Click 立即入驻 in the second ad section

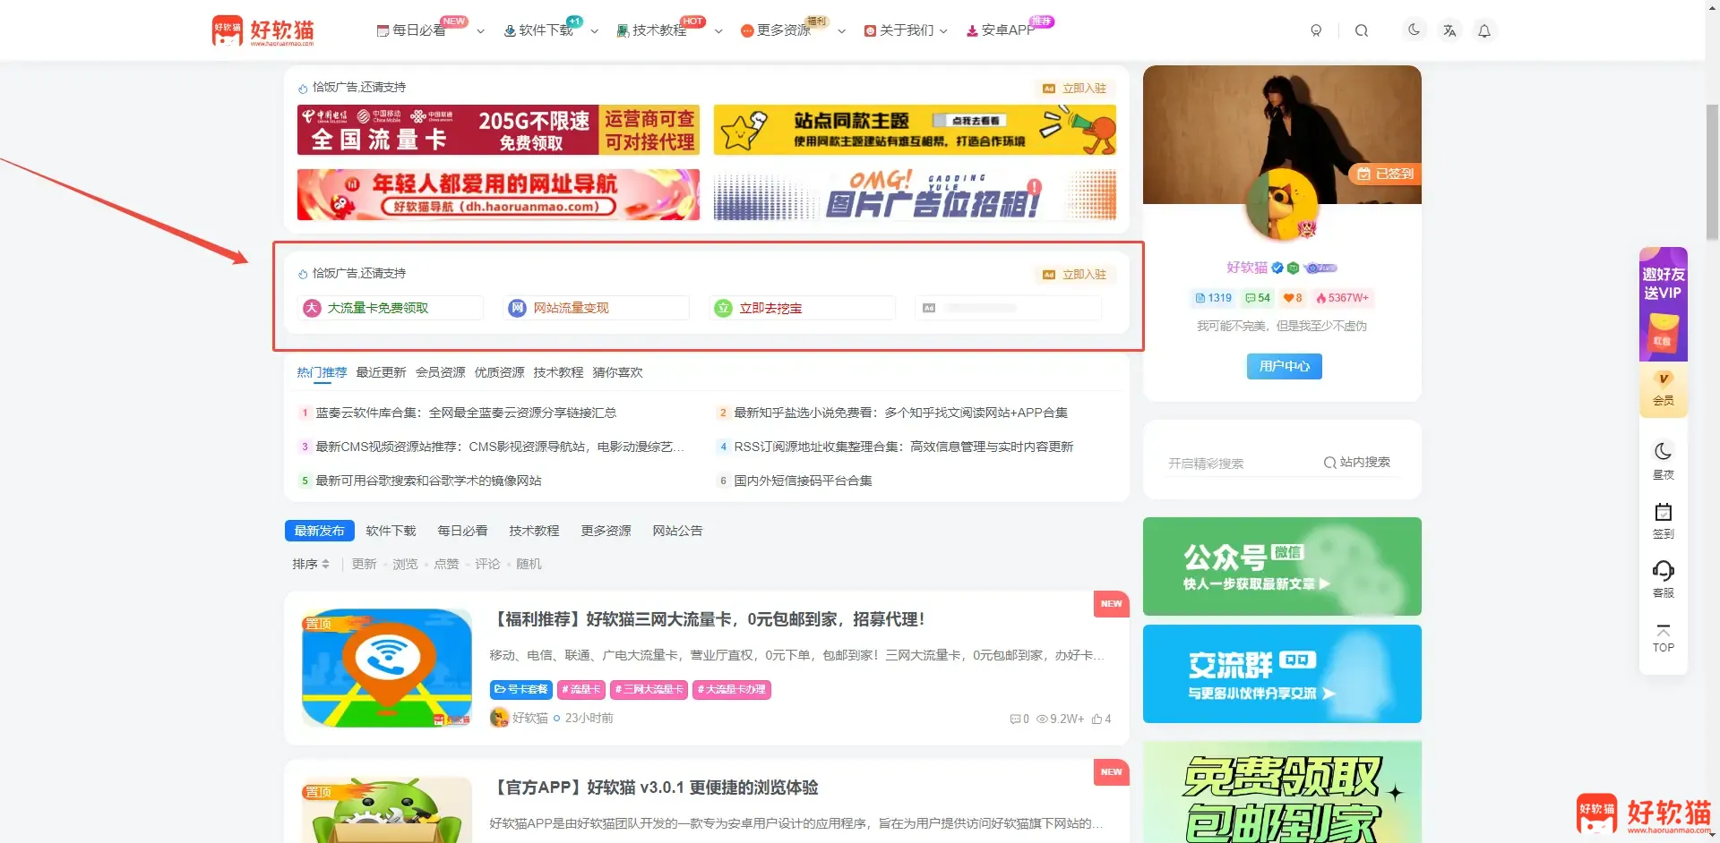tap(1075, 275)
